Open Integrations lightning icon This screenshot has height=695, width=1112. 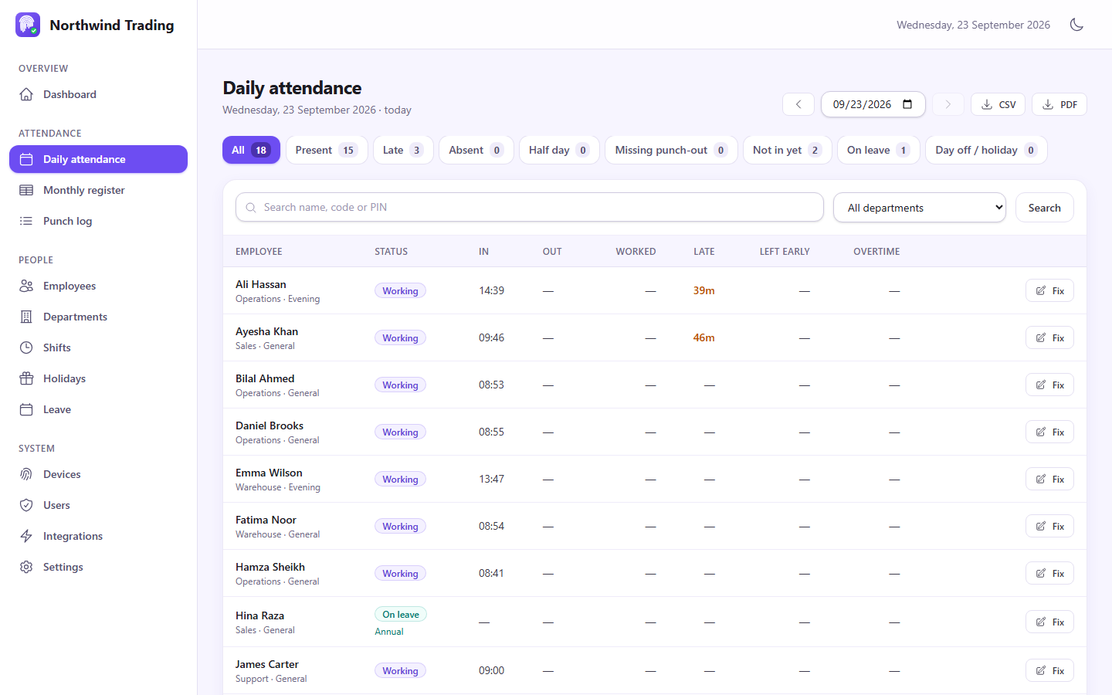click(26, 536)
